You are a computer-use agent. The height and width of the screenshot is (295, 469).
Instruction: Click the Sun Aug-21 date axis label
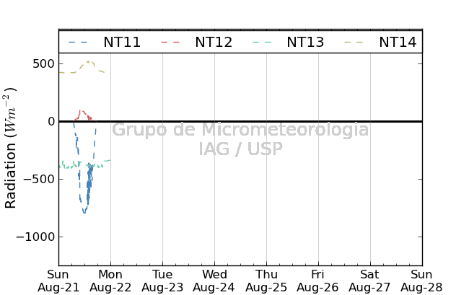58,281
